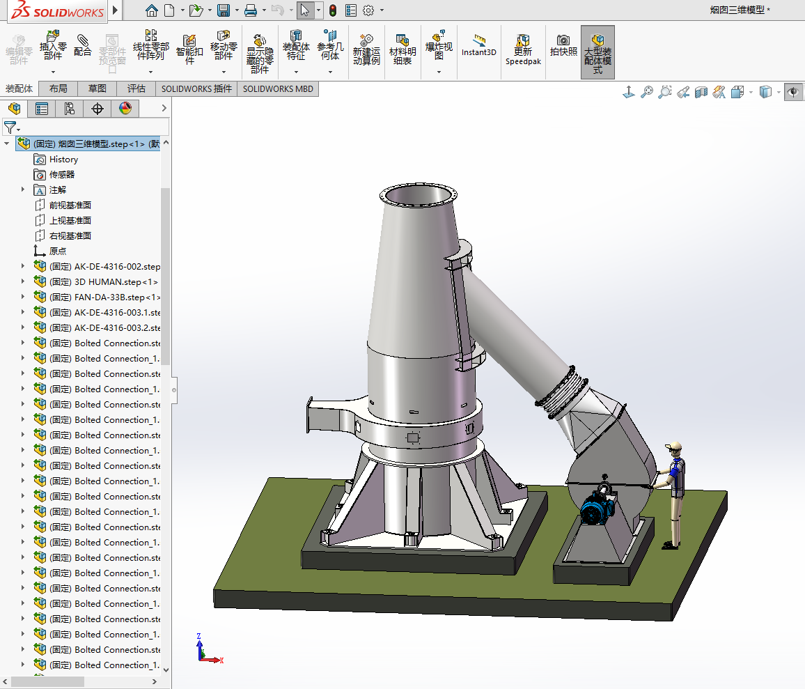Toggle the hide/show items eye icon
Screen dimensions: 805x689
[x=792, y=92]
